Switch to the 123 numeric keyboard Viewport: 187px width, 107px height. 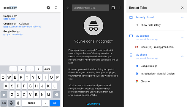(4, 103)
